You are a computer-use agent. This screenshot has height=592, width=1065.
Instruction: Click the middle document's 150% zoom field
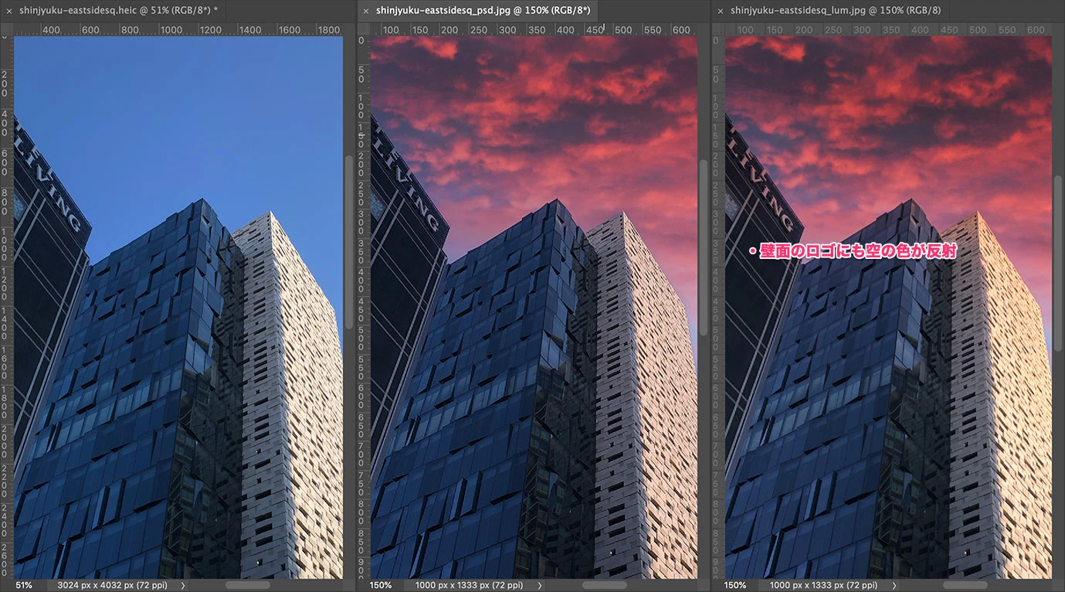381,585
